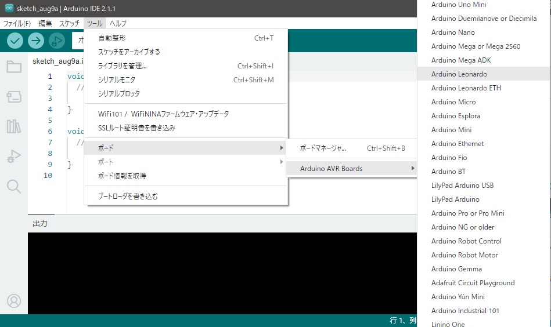Click the Upload arrow button
The width and height of the screenshot is (551, 327).
[36, 41]
